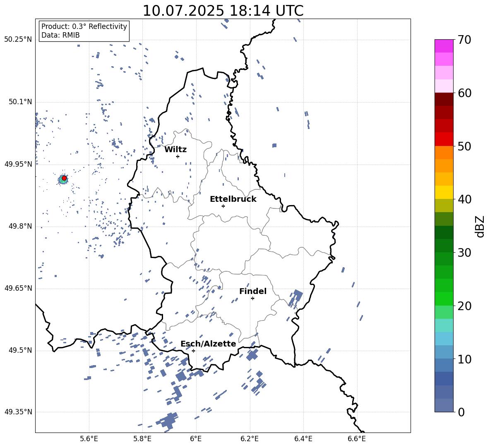This screenshot has height=447, width=490.
Task: Click the 49.35°N latitude label
Action: pyautogui.click(x=18, y=412)
